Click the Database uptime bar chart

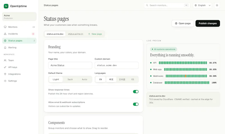point(187,83)
